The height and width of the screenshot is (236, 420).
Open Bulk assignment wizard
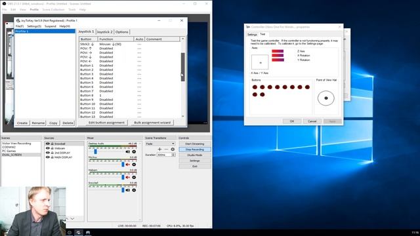[152, 123]
